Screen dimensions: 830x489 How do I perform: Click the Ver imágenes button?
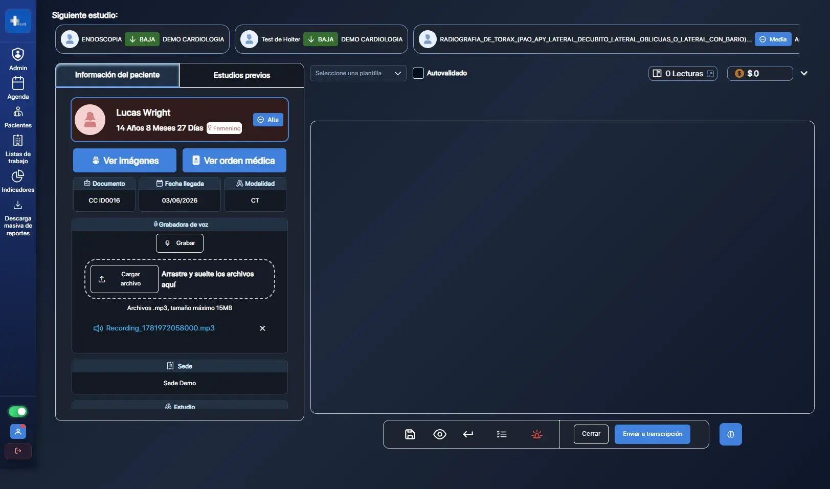pos(125,161)
